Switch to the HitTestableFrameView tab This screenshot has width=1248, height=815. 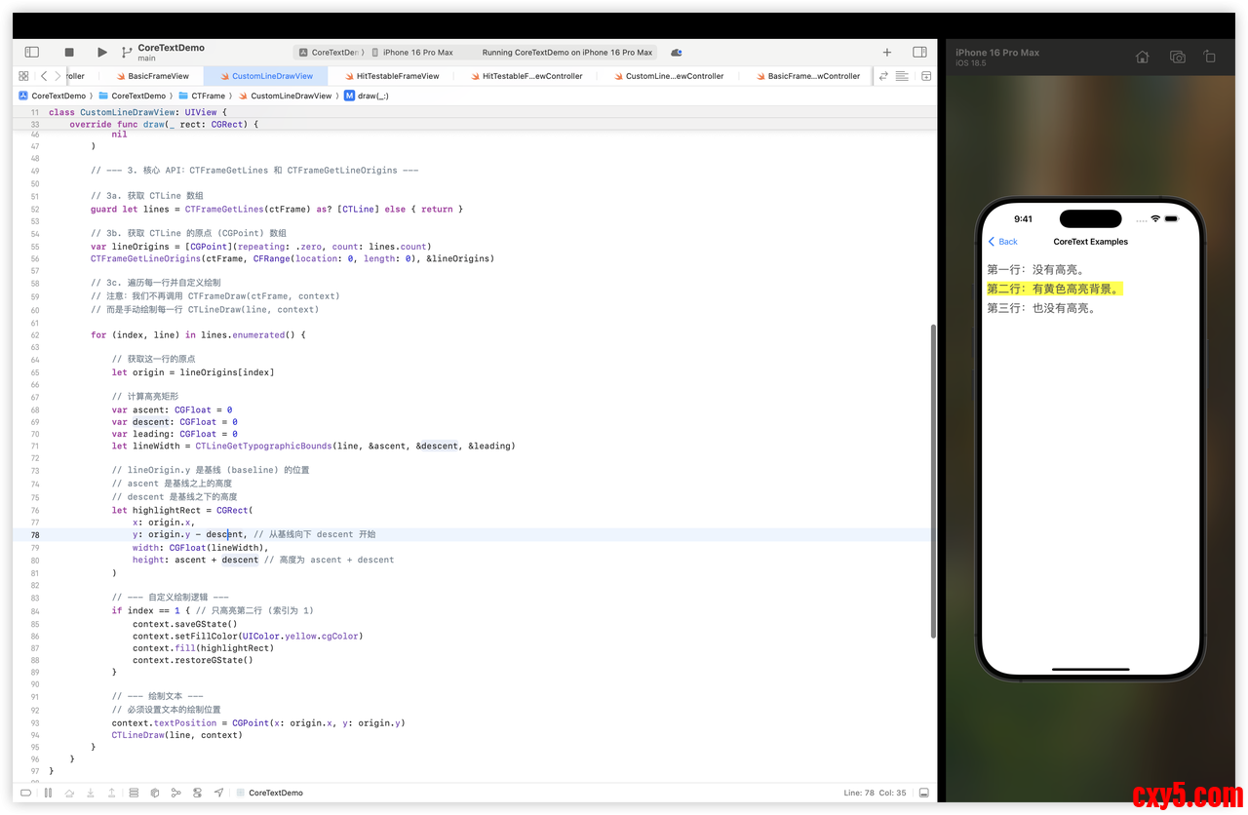pos(397,76)
